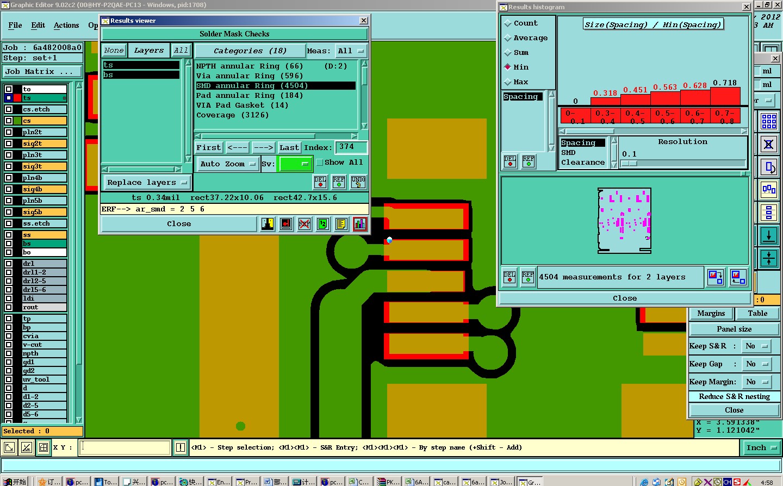Screen dimensions: 783x486
Task: Open the Keep Margin No dropdown
Action: [757, 382]
